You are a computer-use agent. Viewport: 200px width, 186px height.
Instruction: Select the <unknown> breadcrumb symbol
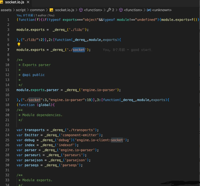pos(162,10)
